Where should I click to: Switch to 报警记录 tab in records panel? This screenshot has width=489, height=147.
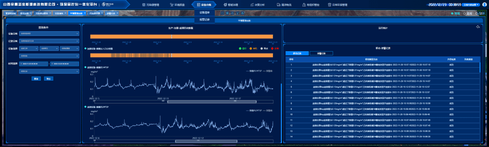[321, 53]
